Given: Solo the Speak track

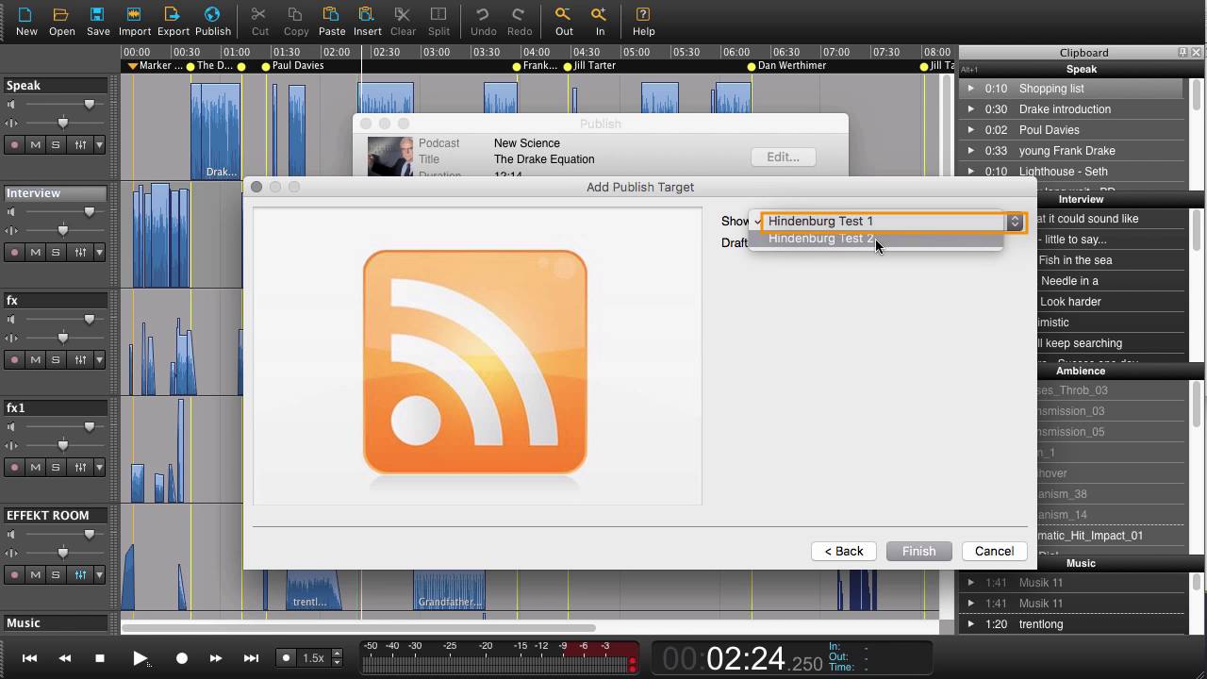Looking at the screenshot, I should pyautogui.click(x=56, y=144).
